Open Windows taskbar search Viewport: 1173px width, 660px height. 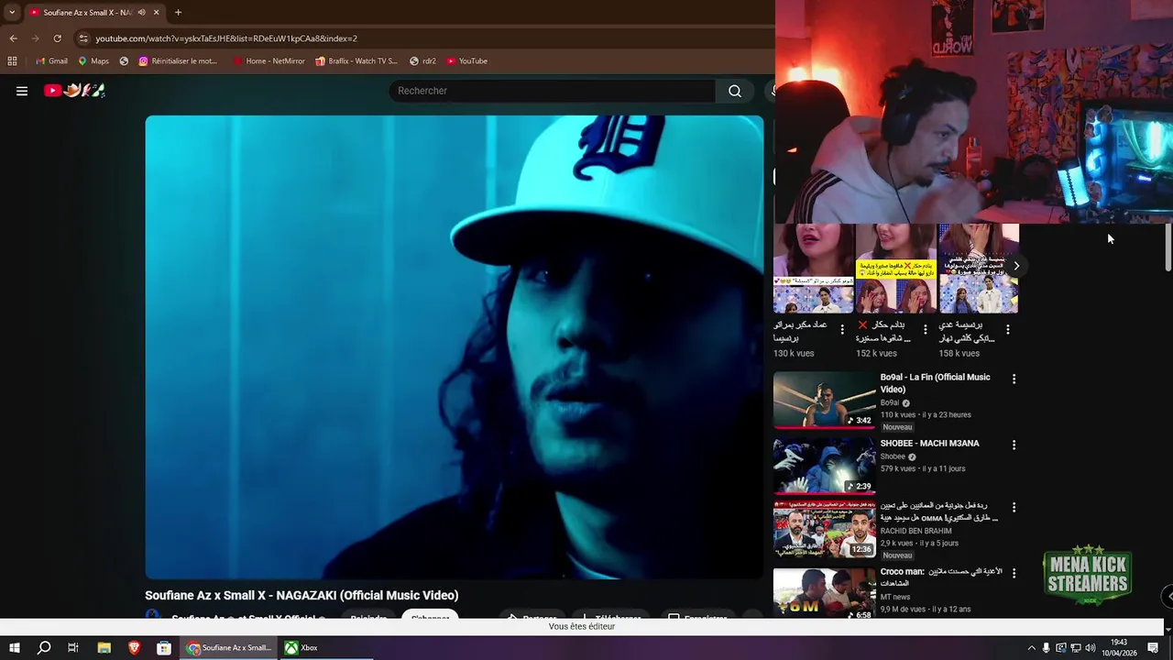point(44,648)
